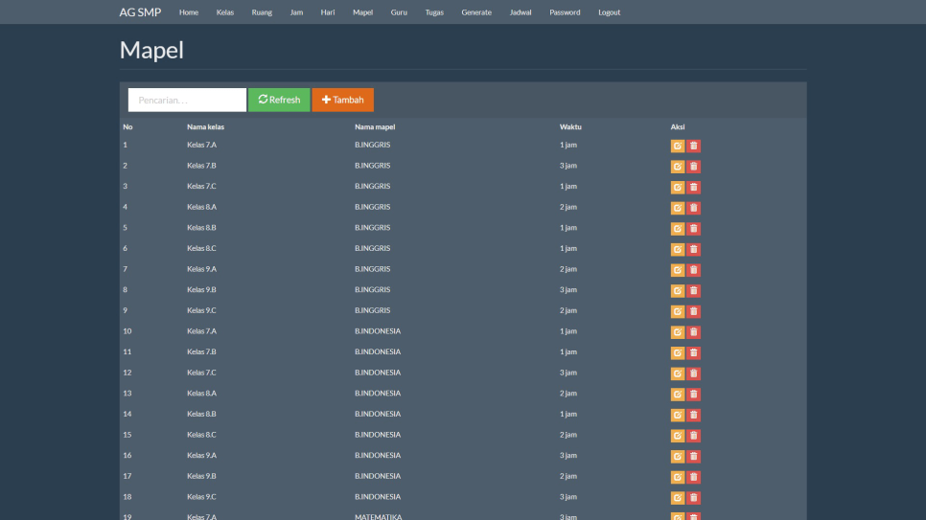Click the edit icon for row 1
Viewport: 926px width, 520px height.
[x=678, y=146]
